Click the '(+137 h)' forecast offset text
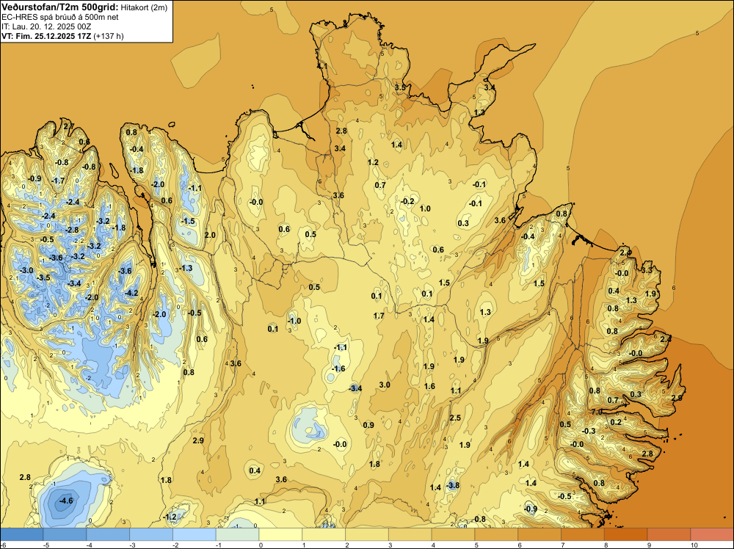 tap(109, 36)
